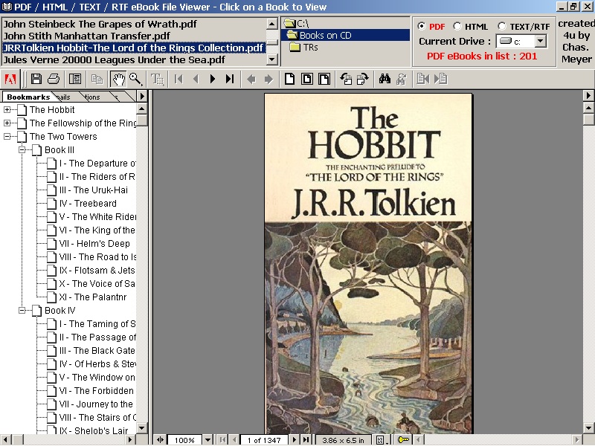Select the TEXT/RTF radio button
Viewport: 595px width, 446px height.
(502, 27)
